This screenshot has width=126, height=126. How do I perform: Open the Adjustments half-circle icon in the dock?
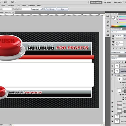pos(108,31)
